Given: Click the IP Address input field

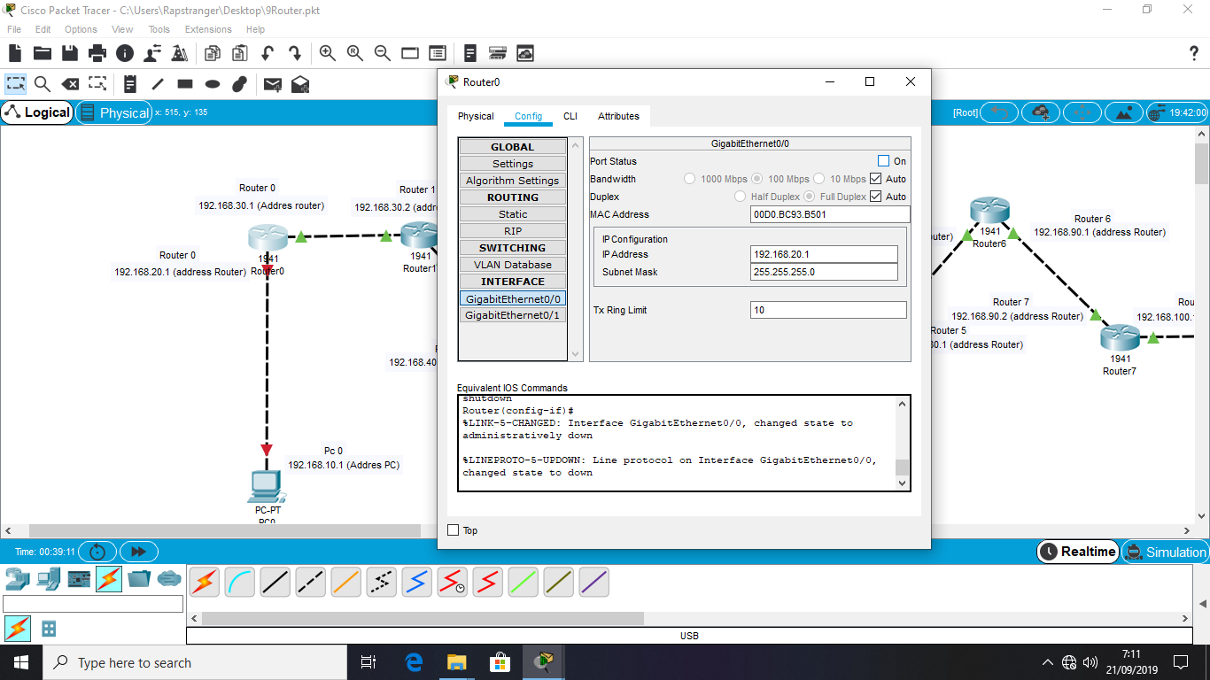Looking at the screenshot, I should pos(824,254).
